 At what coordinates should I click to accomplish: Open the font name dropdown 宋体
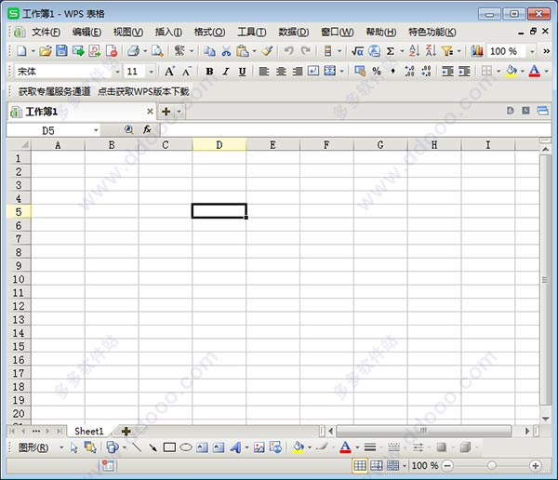(x=117, y=72)
